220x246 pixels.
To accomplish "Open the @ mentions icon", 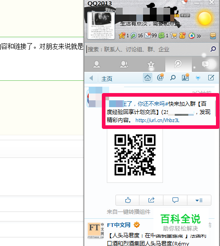I will 160,77.
